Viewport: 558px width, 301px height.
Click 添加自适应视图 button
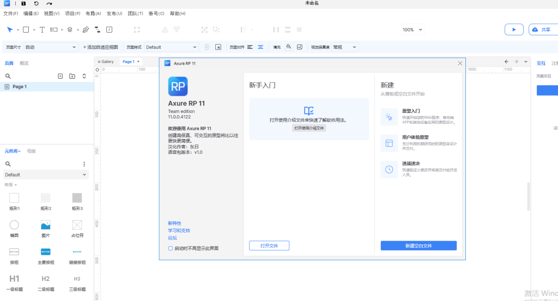[100, 47]
